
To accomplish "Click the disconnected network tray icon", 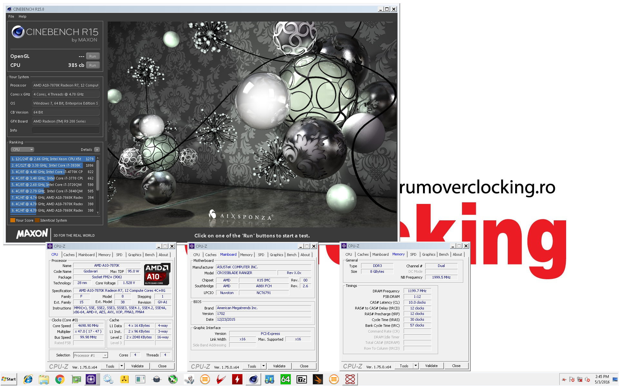I will coord(580,380).
